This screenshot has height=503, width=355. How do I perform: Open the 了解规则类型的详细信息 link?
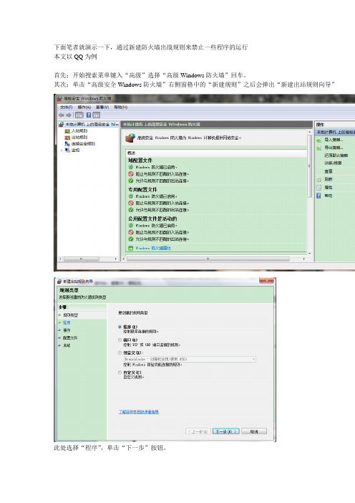tap(138, 412)
